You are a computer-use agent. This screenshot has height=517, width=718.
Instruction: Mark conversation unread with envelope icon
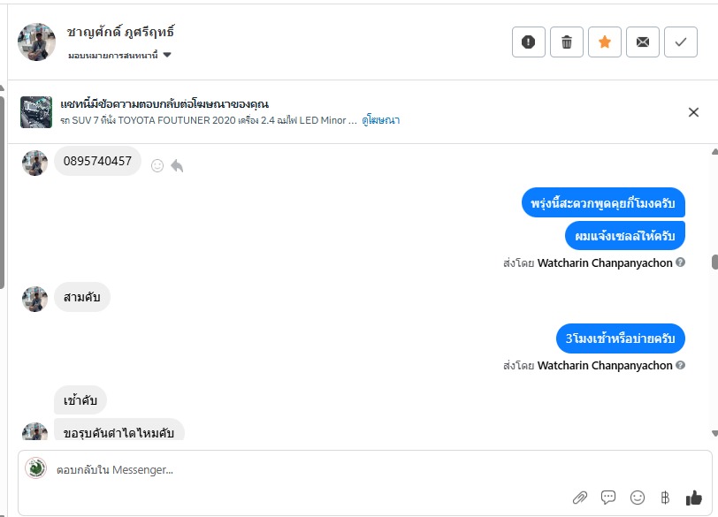click(x=643, y=42)
